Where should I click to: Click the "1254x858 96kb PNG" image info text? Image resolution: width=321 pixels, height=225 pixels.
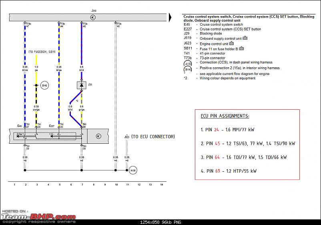[x=160, y=222]
